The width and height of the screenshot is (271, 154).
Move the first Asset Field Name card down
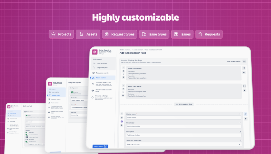[x=123, y=77]
